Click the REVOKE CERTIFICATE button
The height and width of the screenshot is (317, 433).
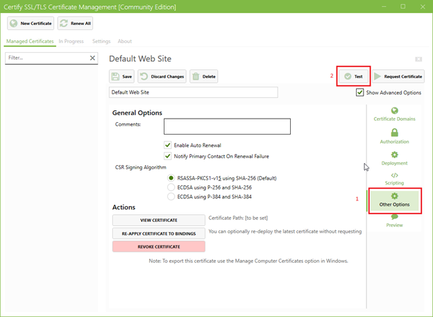coord(159,246)
